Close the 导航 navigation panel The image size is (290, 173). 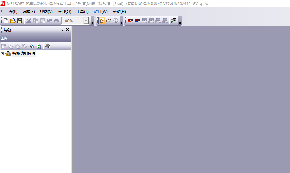67,30
